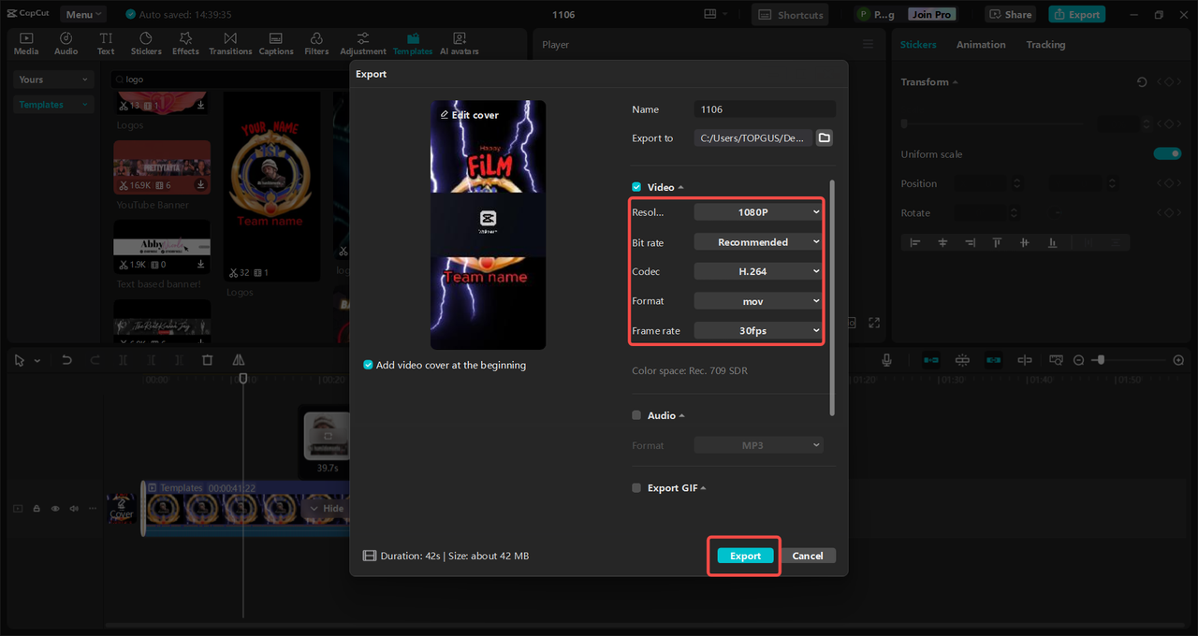Toggle main track magnet icon in timeline
This screenshot has width=1198, height=636.
point(931,360)
